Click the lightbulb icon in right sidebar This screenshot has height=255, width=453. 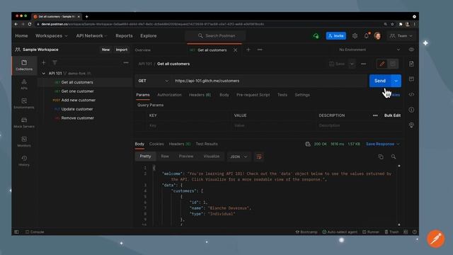coord(411,125)
